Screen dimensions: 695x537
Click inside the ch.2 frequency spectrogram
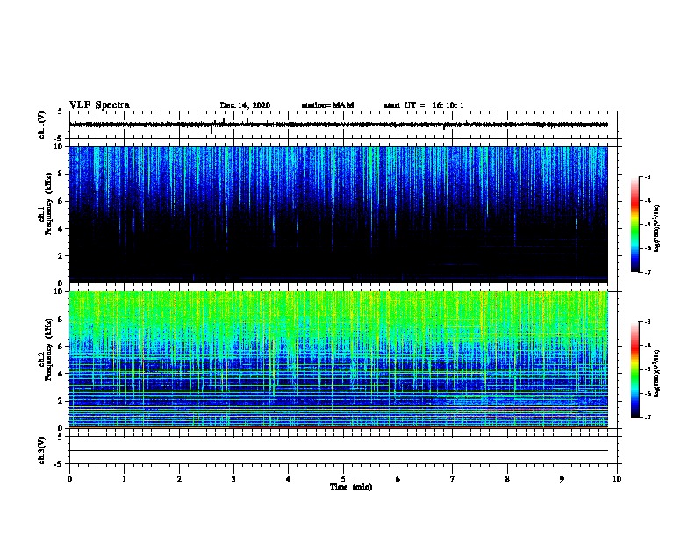coord(338,360)
